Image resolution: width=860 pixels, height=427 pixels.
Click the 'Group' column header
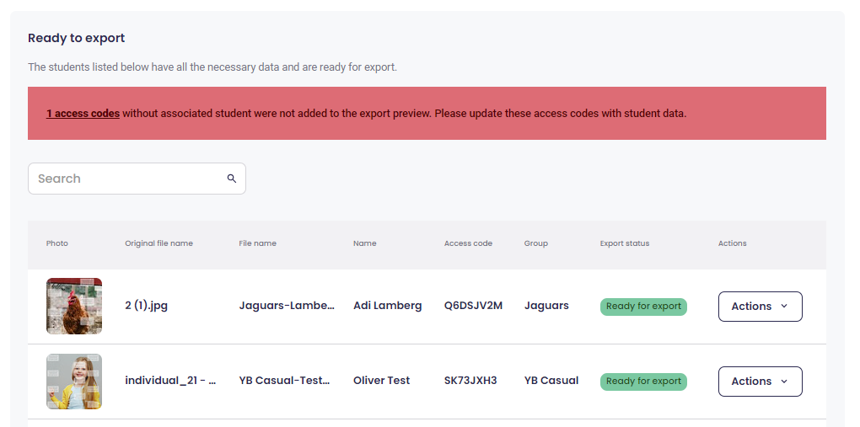[536, 243]
